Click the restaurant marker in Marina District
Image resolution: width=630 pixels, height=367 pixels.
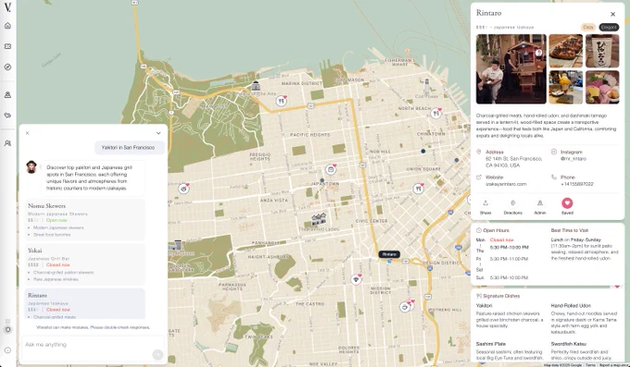click(x=282, y=101)
